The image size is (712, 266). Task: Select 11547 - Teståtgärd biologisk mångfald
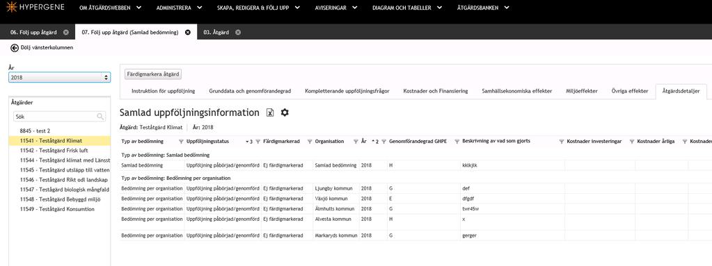pyautogui.click(x=65, y=190)
